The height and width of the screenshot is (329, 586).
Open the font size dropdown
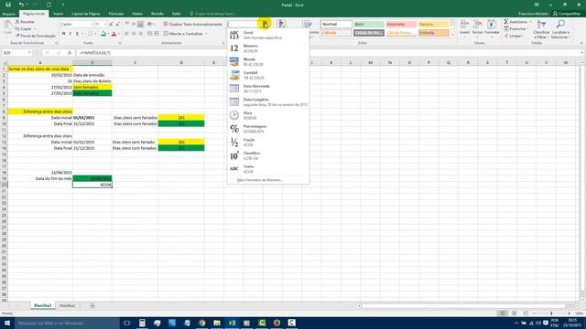pos(105,25)
